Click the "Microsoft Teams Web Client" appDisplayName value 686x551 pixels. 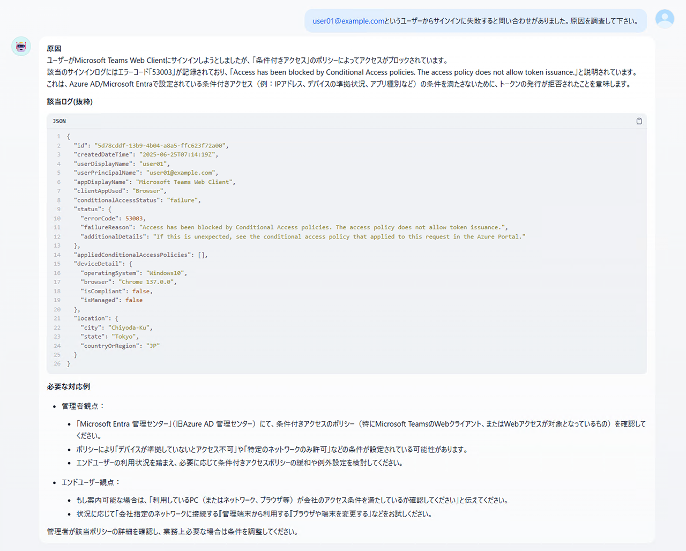click(184, 182)
